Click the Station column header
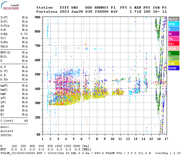The height and width of the screenshot is (155, 181). tap(44, 7)
